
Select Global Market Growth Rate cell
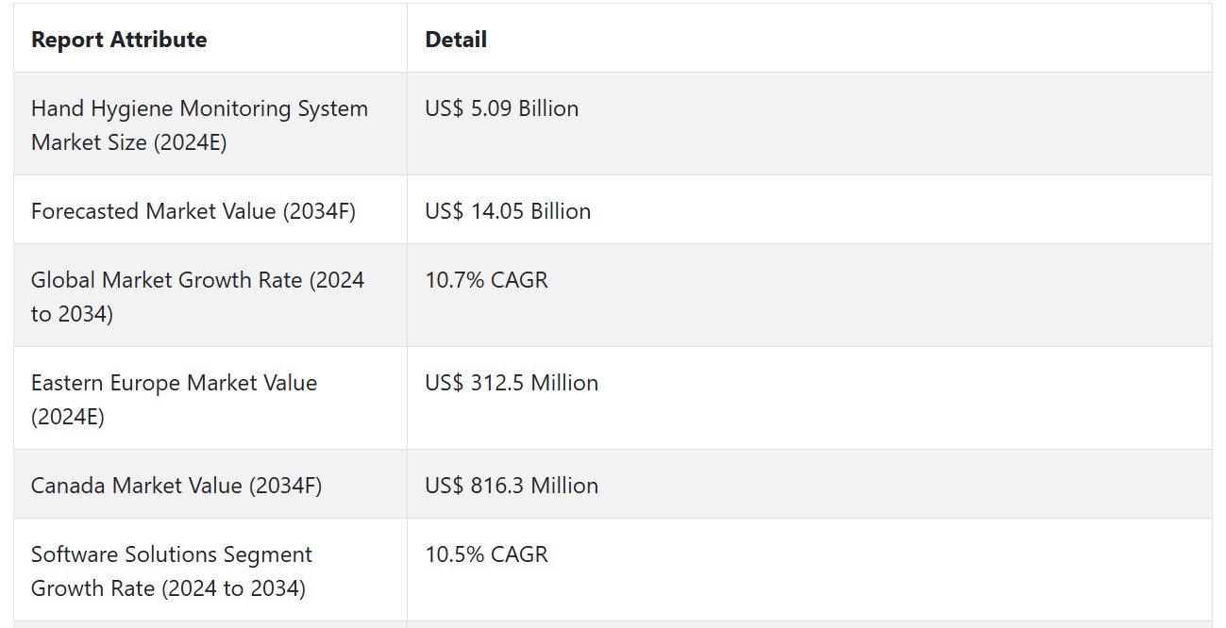(210, 296)
